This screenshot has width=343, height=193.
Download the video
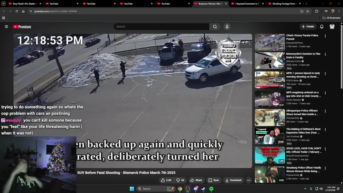click(x=233, y=180)
